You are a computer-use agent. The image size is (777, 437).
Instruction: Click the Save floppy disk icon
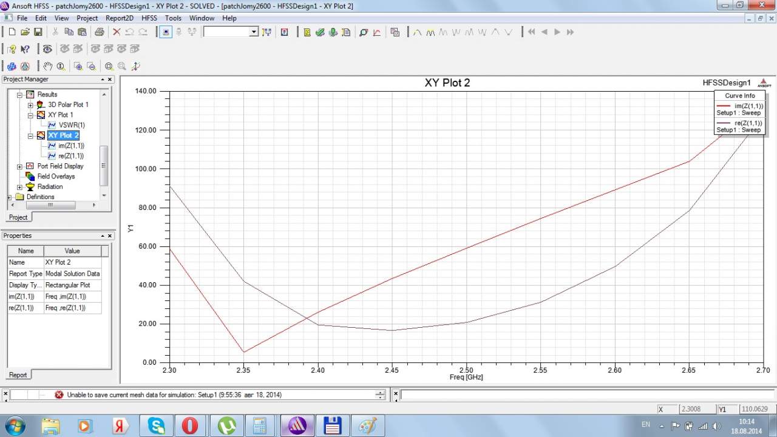coord(38,32)
